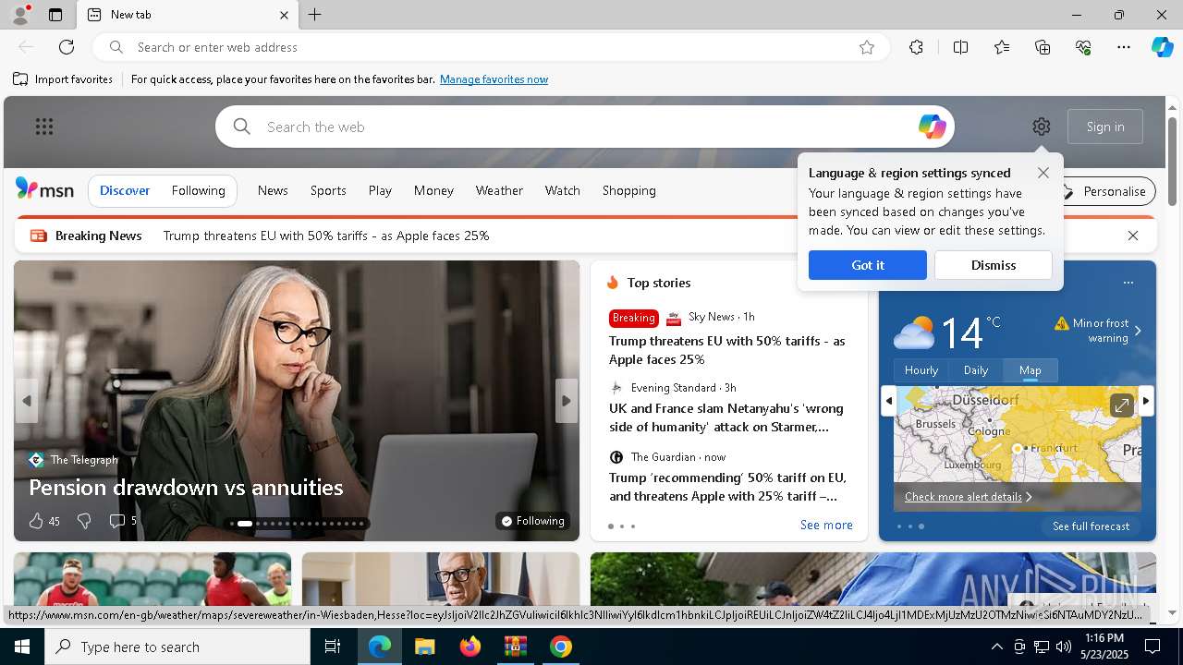This screenshot has width=1183, height=665.
Task: Click the Sign in button
Action: coord(1105,127)
